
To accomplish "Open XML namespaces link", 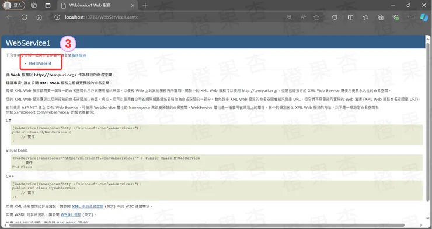I will tap(88, 206).
